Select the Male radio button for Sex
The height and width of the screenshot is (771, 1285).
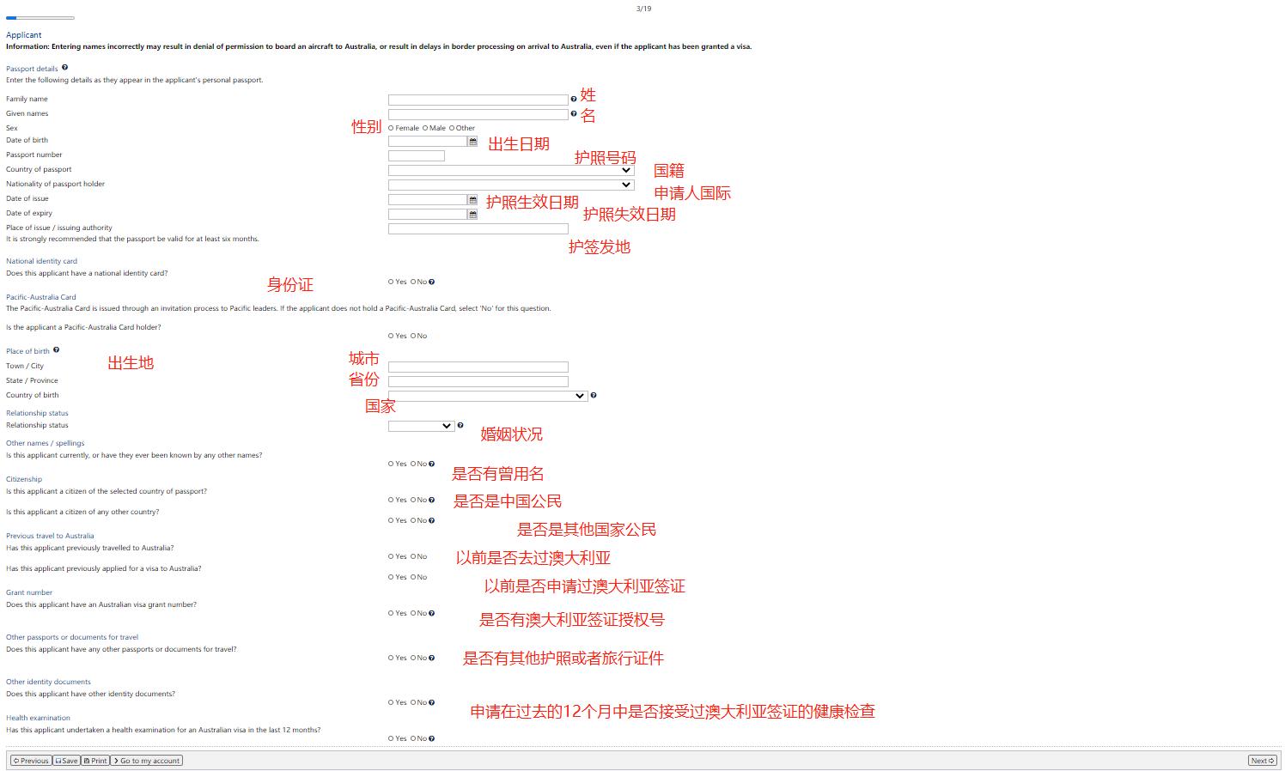coord(426,127)
